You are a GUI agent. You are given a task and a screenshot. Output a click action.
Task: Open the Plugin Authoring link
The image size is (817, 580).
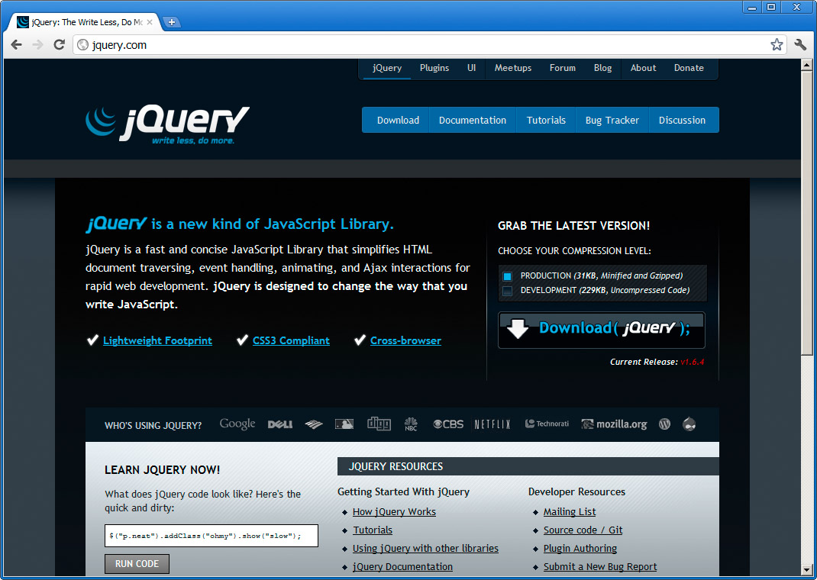(x=580, y=548)
